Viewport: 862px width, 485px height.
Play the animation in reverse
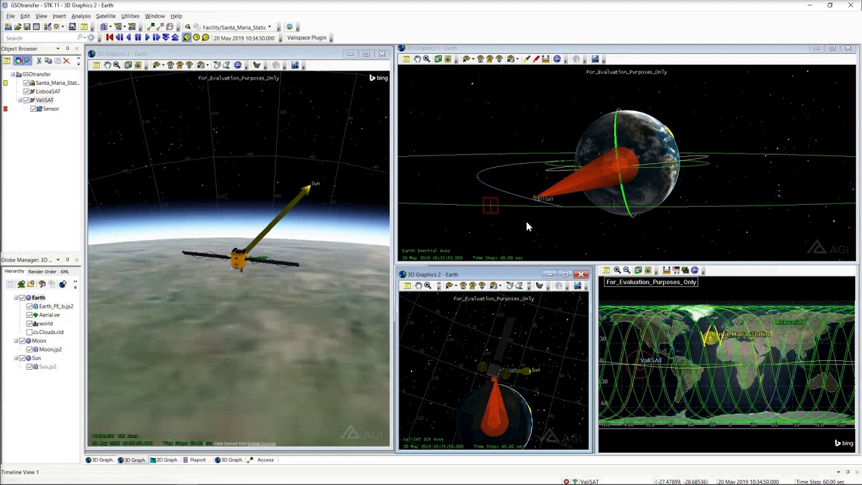point(129,38)
